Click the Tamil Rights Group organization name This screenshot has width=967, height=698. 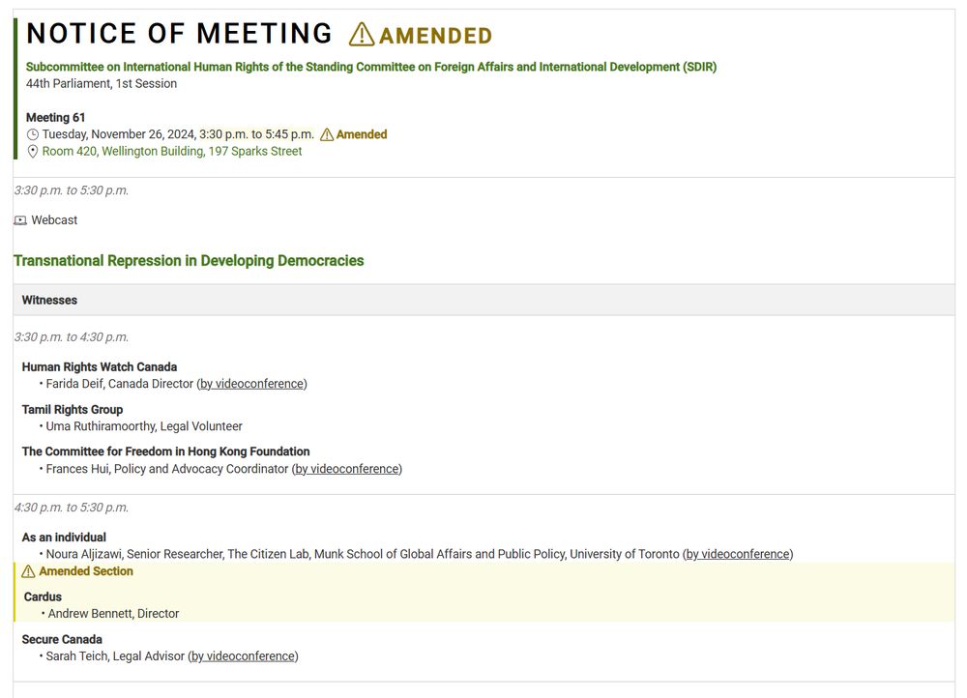pyautogui.click(x=73, y=410)
